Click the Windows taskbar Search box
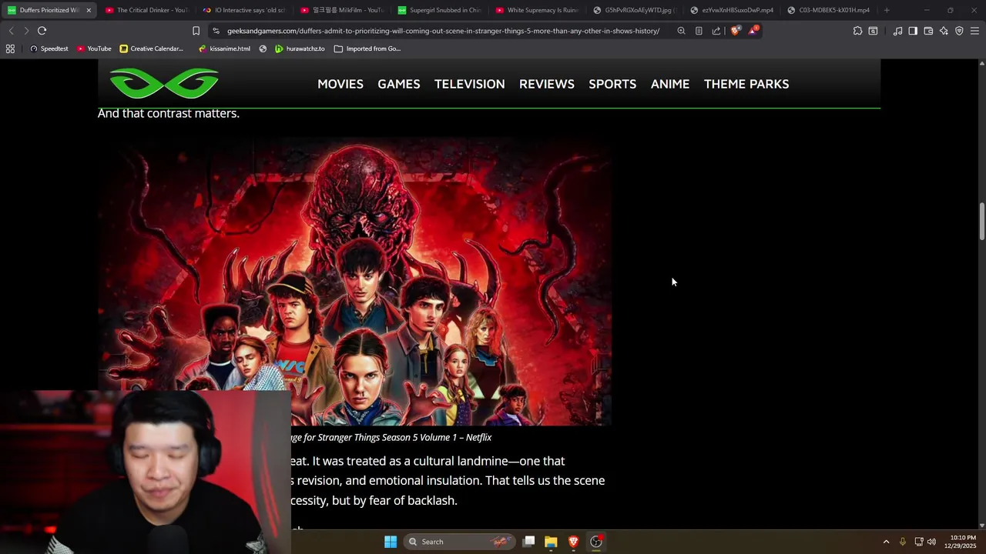 (459, 542)
